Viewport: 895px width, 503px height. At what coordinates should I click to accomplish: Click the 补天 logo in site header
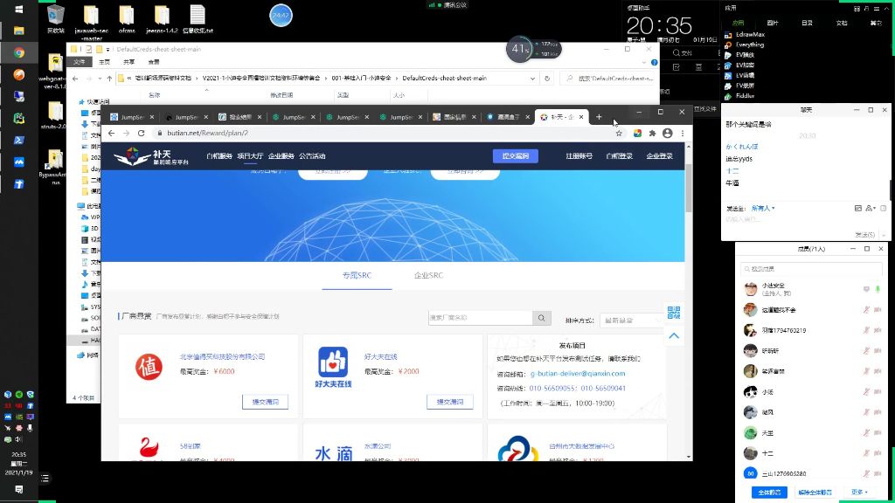151,156
